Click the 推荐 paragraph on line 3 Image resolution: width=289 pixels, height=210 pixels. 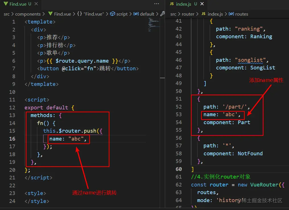53,37
